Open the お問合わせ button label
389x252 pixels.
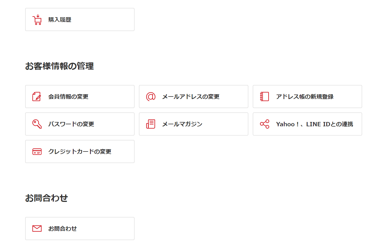tap(62, 229)
